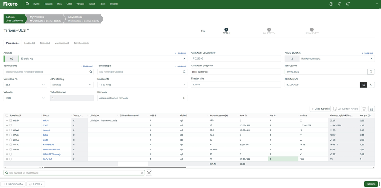The width and height of the screenshot is (381, 188).
Task: Check the WASD row checkbox
Action: [10, 140]
